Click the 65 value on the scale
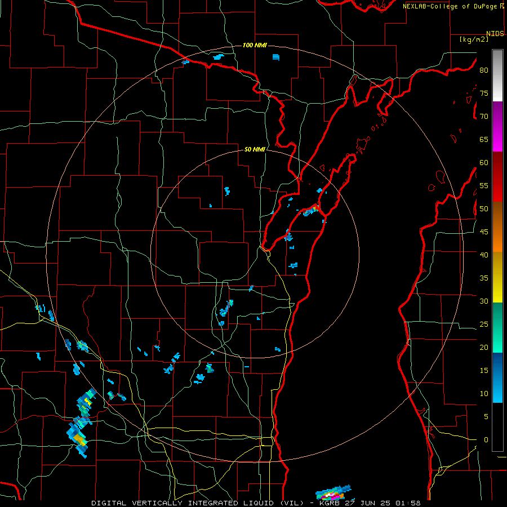This screenshot has width=507, height=507. (484, 139)
